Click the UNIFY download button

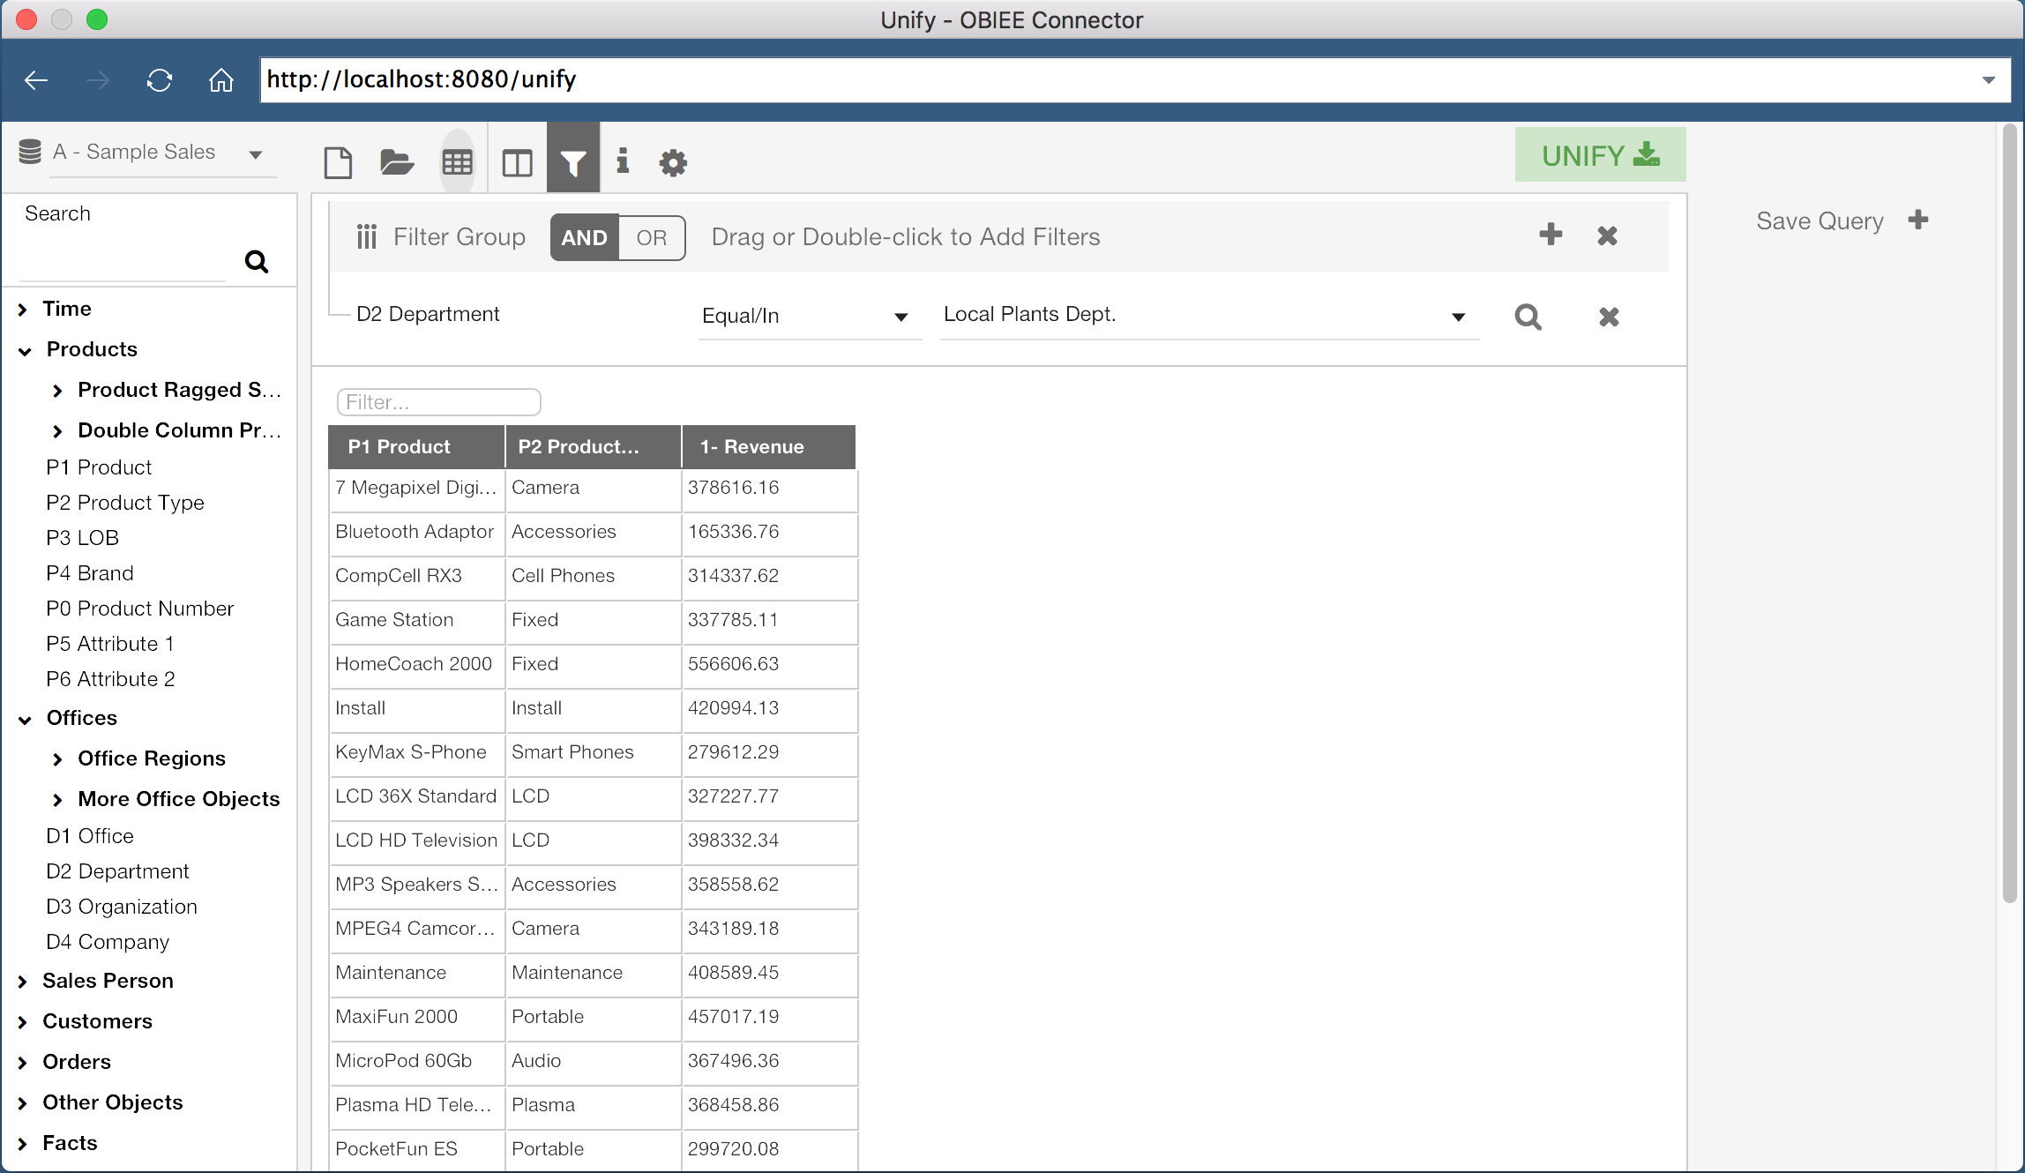pyautogui.click(x=1600, y=155)
